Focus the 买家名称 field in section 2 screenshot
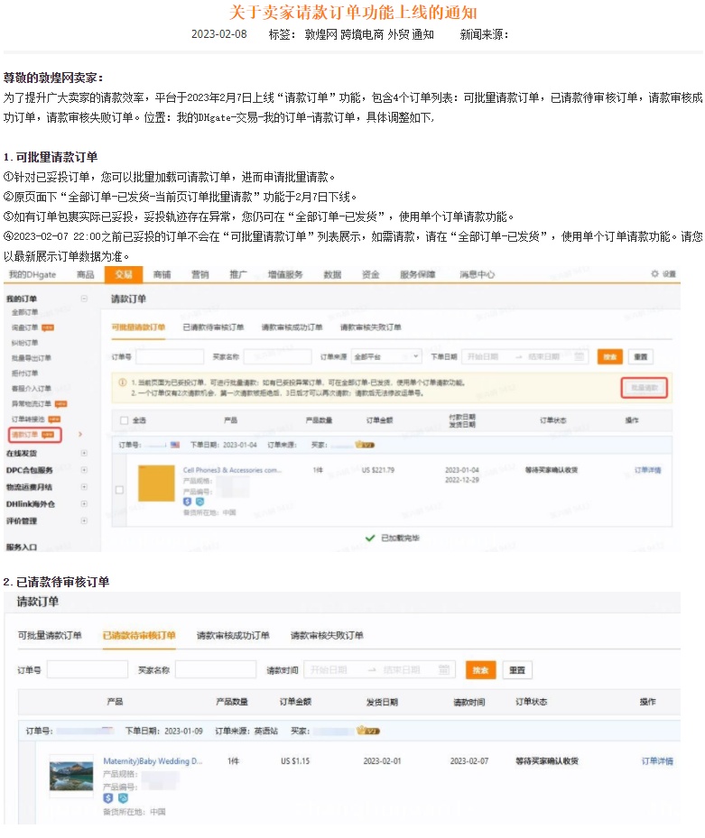 coord(216,669)
